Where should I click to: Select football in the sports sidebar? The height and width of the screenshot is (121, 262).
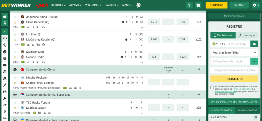(5, 45)
